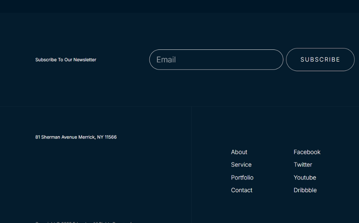The image size is (359, 223).
Task: Go to the Service page link
Action: click(241, 165)
